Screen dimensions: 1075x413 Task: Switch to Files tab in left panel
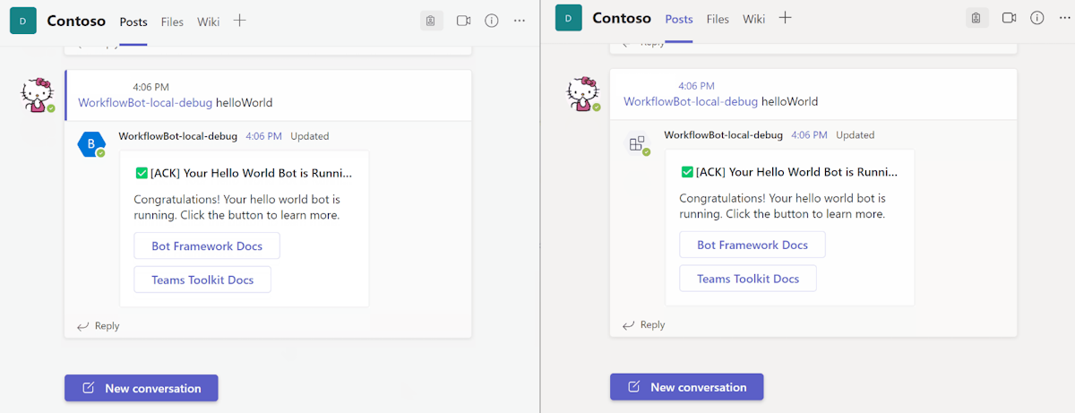pyautogui.click(x=172, y=22)
